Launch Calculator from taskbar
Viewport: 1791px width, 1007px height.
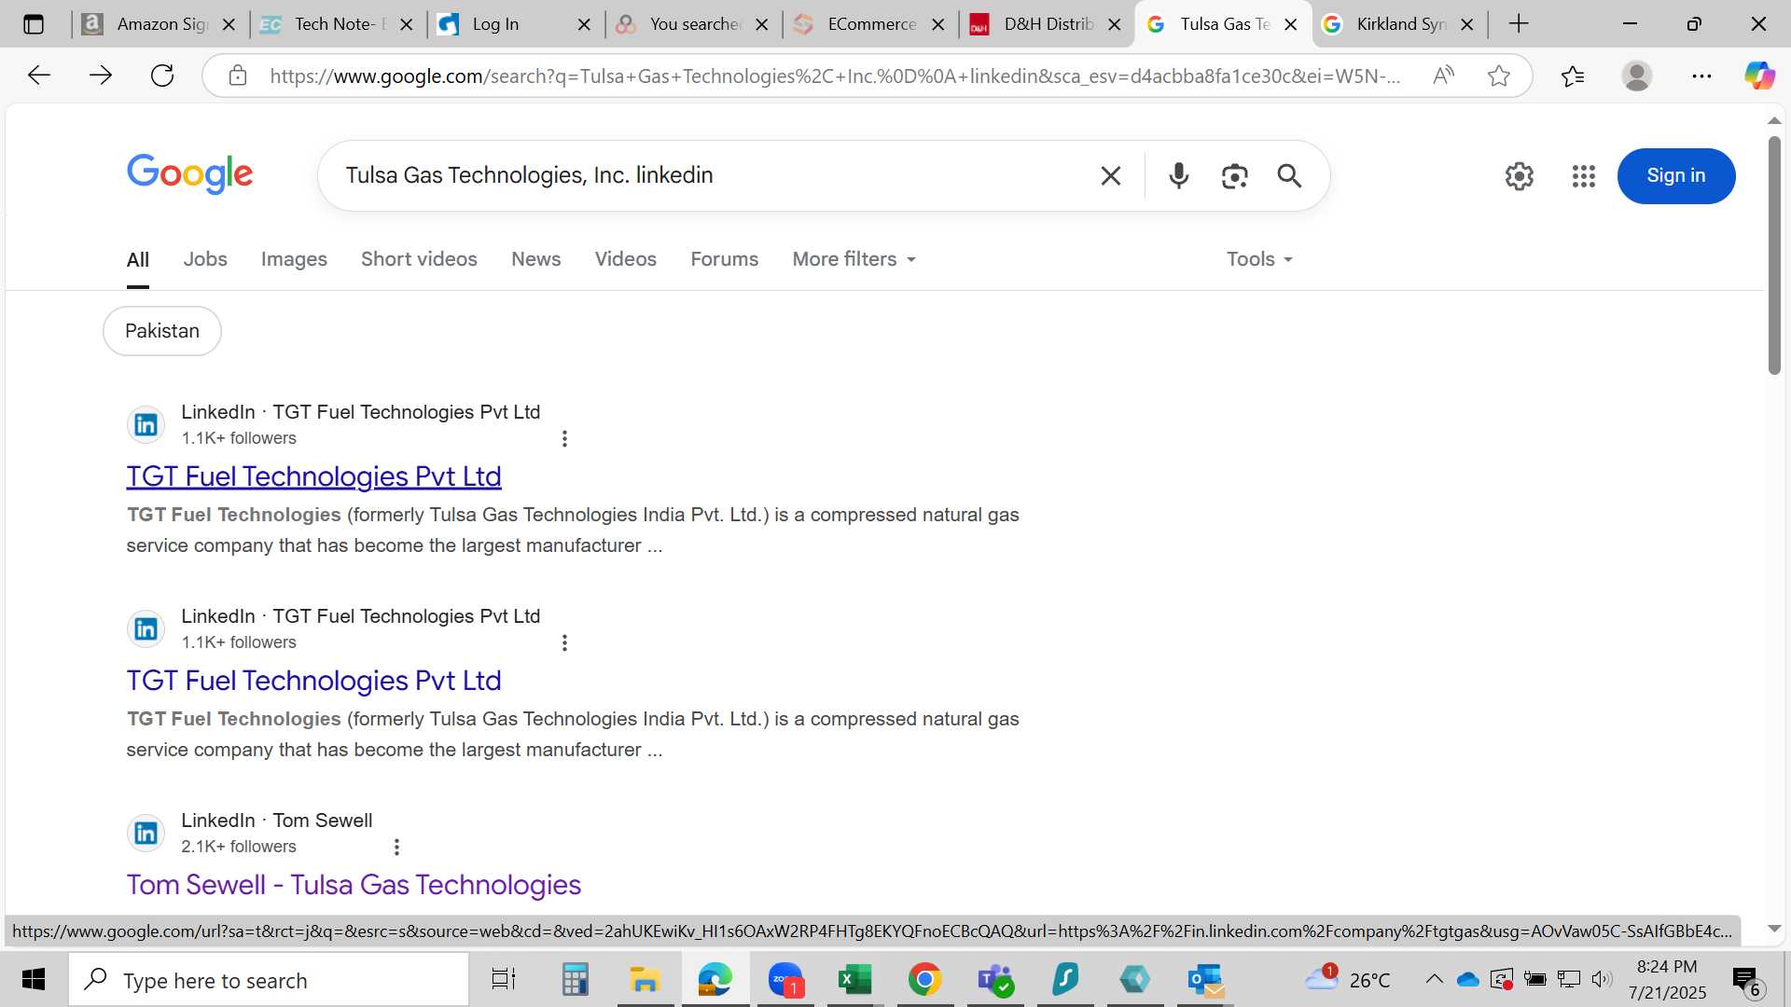[575, 979]
